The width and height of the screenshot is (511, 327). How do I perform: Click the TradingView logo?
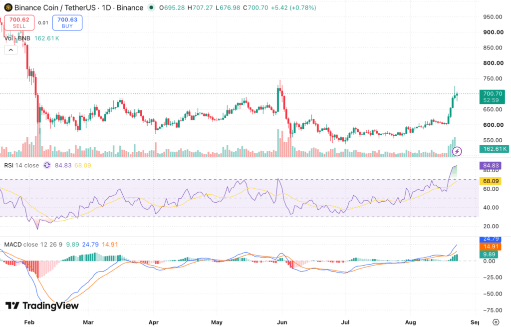(42, 306)
